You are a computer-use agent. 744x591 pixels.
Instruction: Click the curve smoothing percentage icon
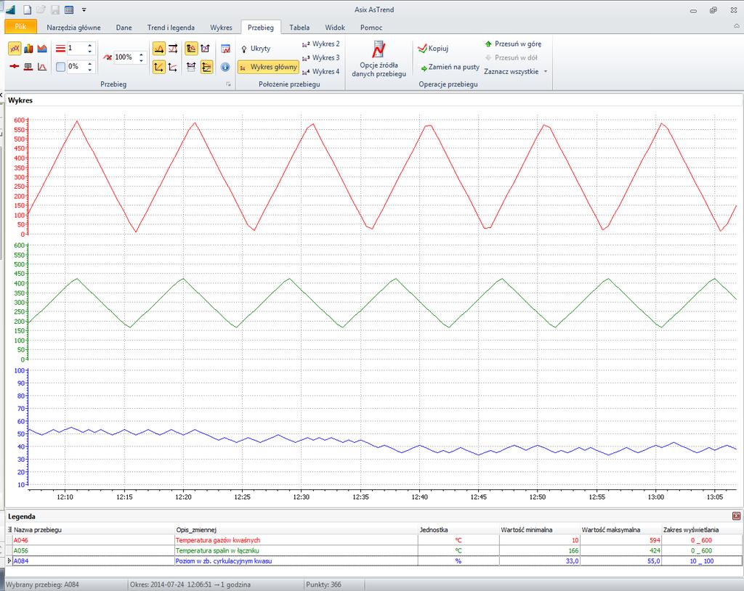coord(108,57)
